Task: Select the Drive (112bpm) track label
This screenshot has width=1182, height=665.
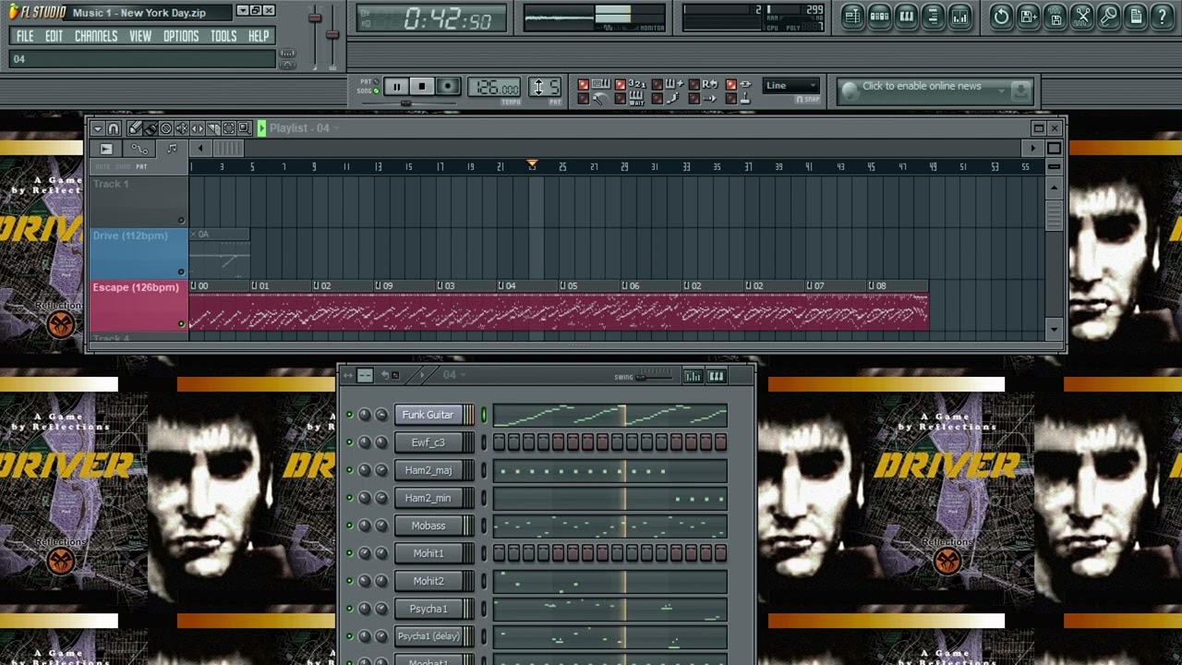Action: [x=130, y=236]
